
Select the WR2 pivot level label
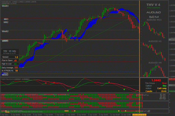tap(6, 22)
